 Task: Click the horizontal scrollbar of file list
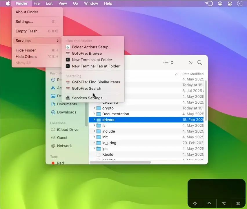120,162
